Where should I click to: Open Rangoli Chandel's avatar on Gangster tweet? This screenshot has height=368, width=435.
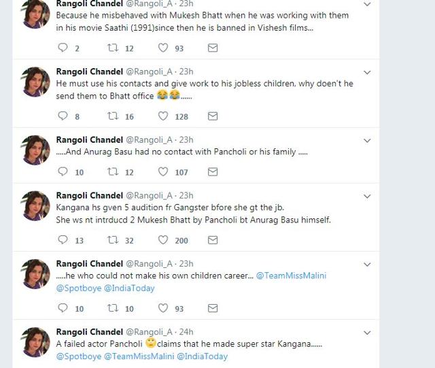(35, 206)
